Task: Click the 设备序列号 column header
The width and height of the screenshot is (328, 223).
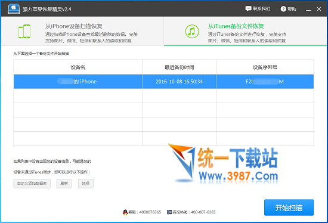Action: tap(265, 67)
